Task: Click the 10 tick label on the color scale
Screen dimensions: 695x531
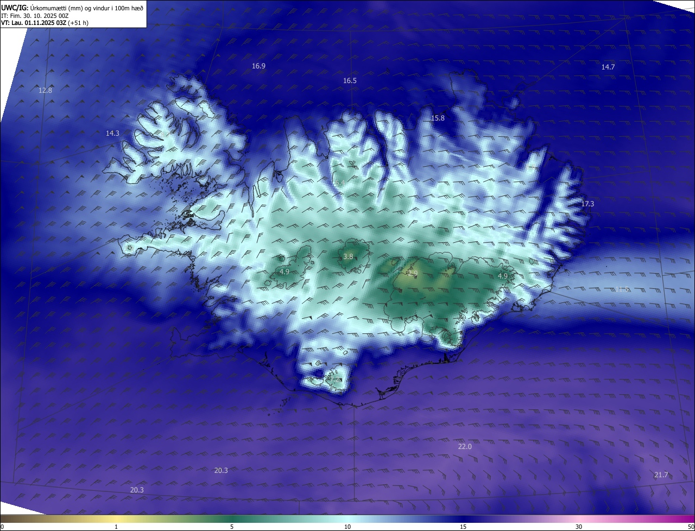Action: [347, 527]
